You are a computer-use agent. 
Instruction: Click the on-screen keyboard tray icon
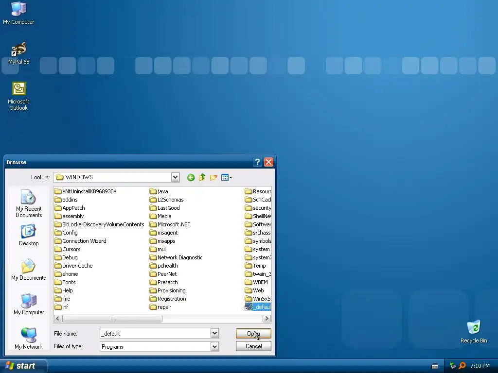click(x=435, y=366)
